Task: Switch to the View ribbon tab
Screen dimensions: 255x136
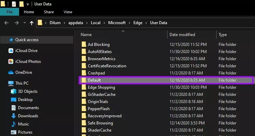Action: pos(68,12)
